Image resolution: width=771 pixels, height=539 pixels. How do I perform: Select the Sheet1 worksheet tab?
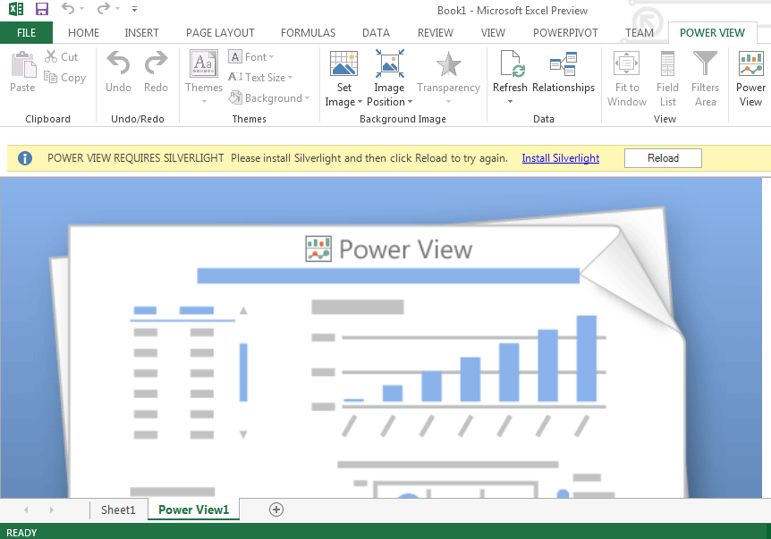pos(118,510)
